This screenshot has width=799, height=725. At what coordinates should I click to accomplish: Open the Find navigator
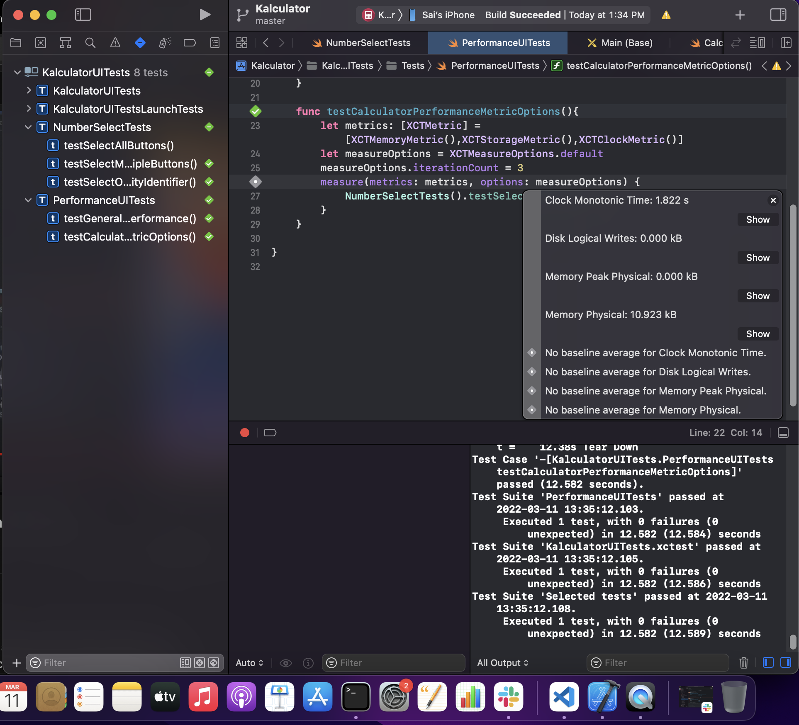tap(90, 43)
